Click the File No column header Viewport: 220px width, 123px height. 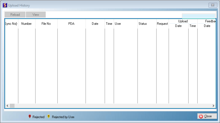[46, 24]
